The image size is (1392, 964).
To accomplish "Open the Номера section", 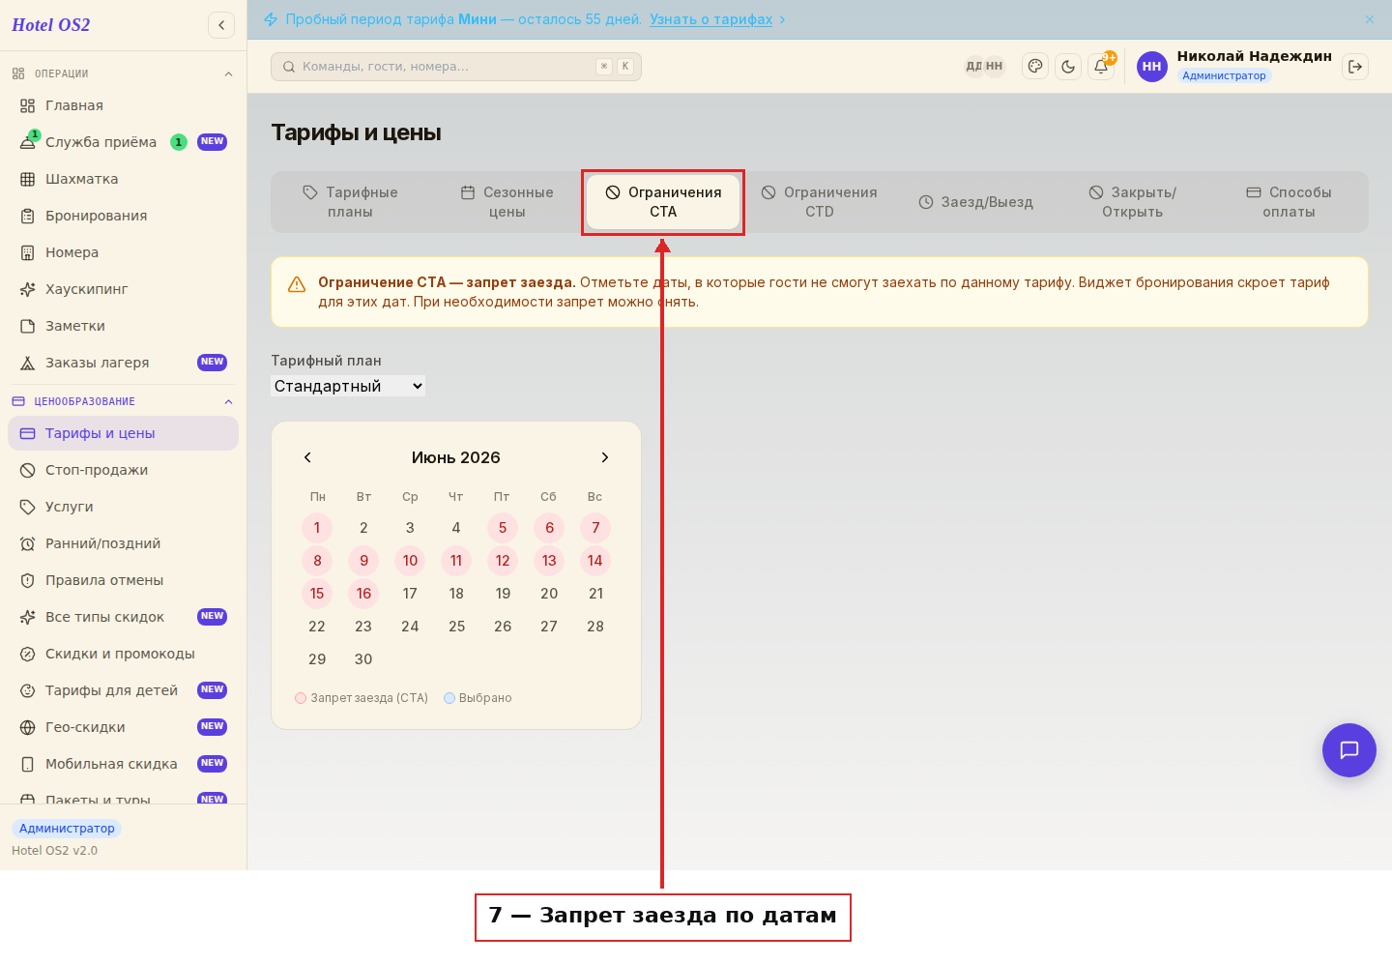I will tap(123, 252).
